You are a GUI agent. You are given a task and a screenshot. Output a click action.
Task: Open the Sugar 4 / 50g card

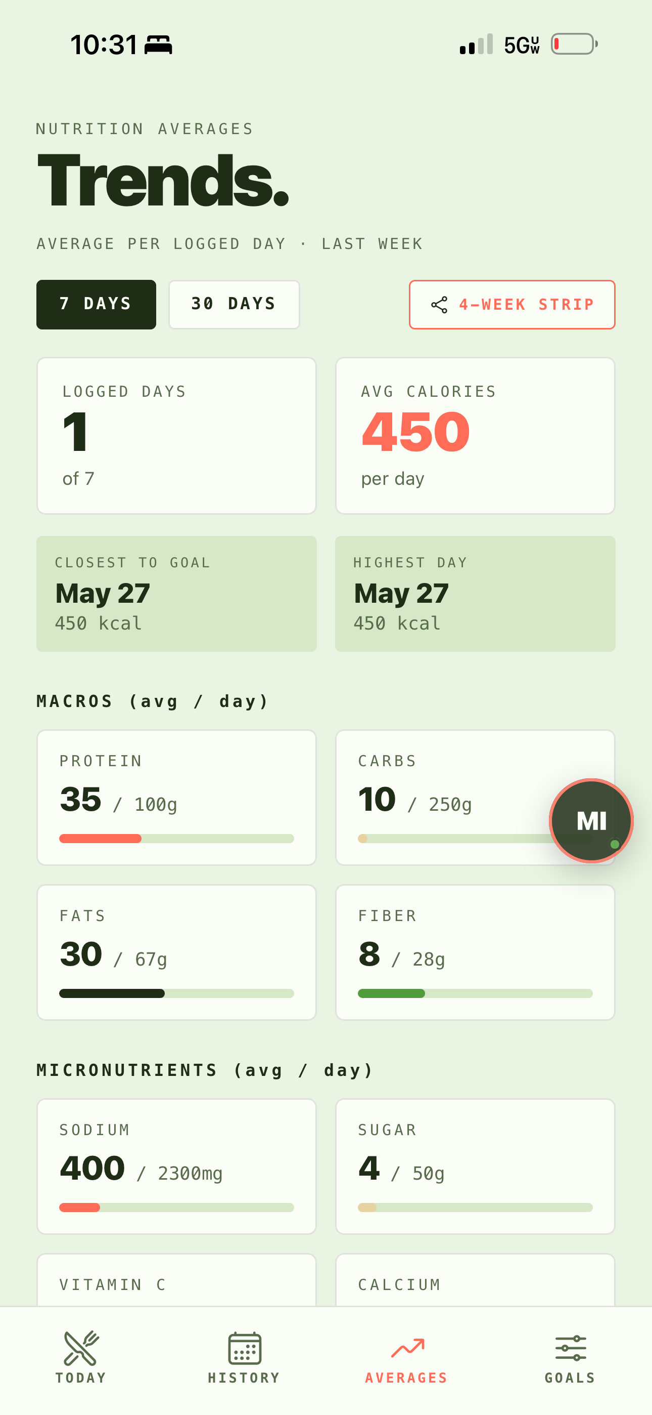pyautogui.click(x=475, y=1166)
